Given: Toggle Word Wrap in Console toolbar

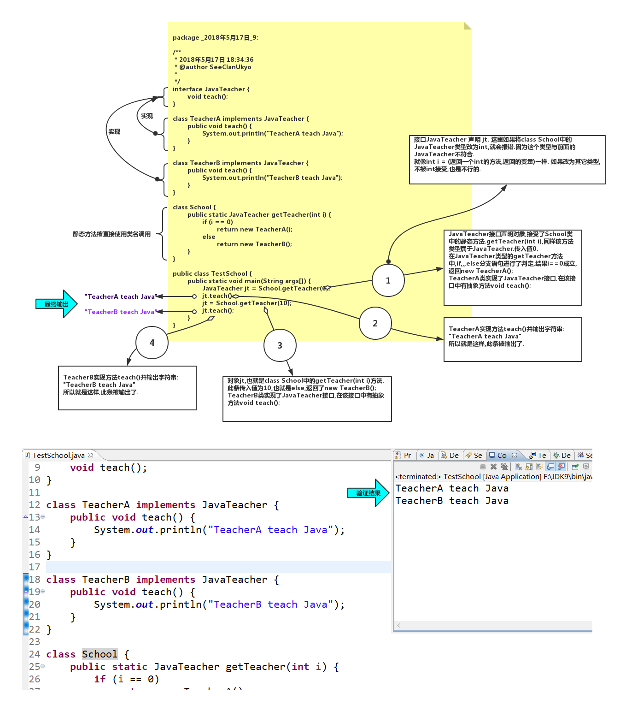Looking at the screenshot, I should 539,467.
